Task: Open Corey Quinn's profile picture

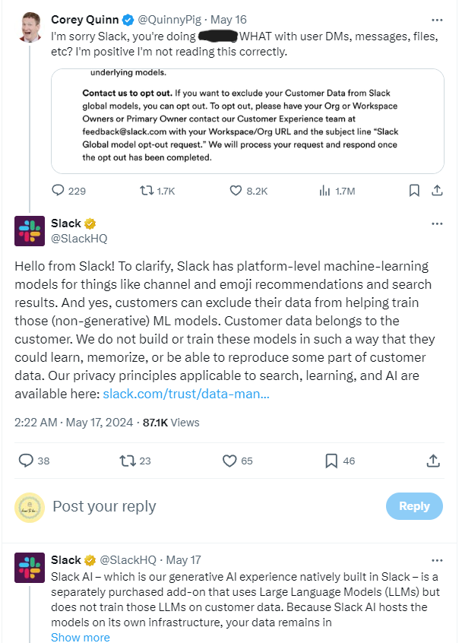Action: [x=30, y=27]
